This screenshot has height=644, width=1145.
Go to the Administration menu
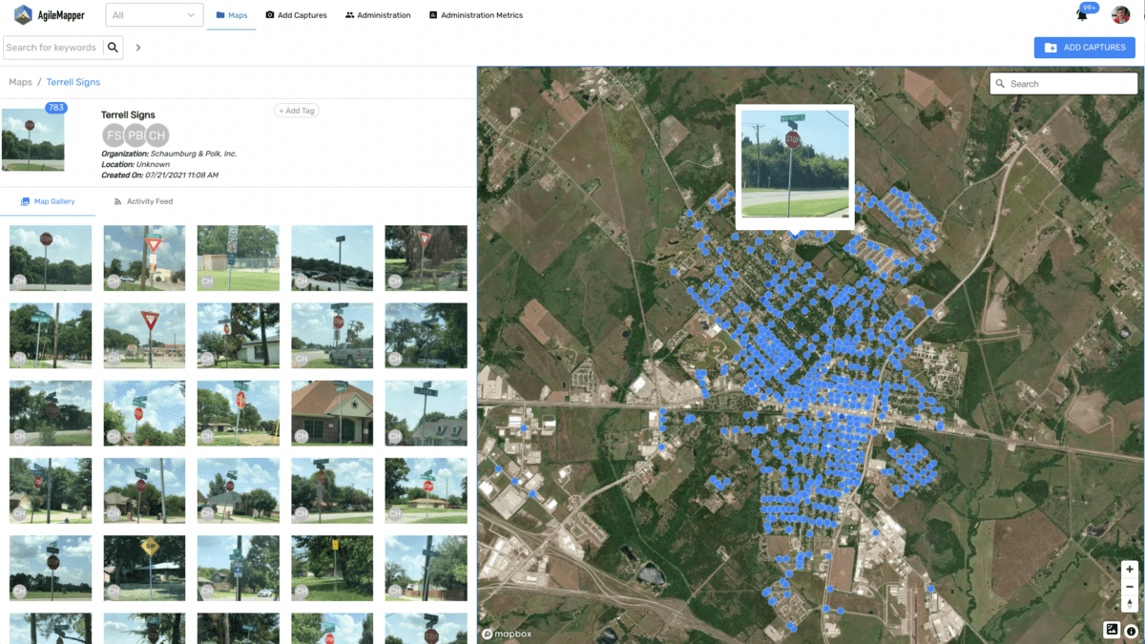(378, 15)
